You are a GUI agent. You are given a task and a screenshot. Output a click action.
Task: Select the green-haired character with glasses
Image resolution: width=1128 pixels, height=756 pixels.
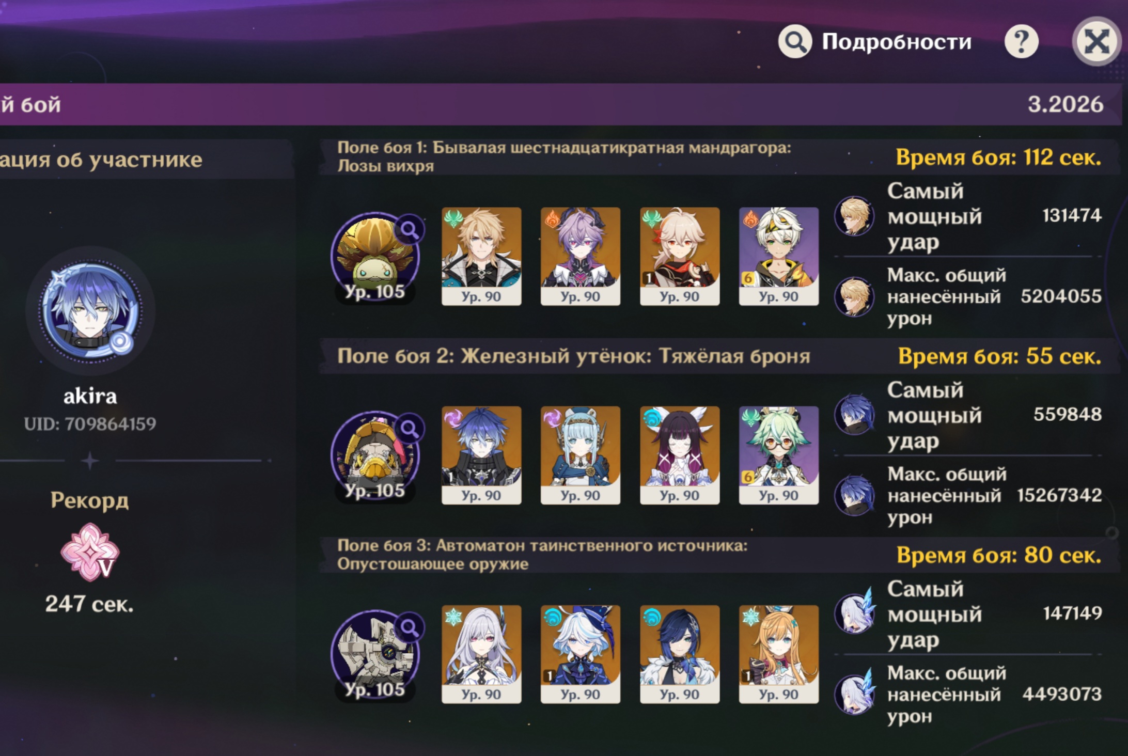[x=779, y=455]
